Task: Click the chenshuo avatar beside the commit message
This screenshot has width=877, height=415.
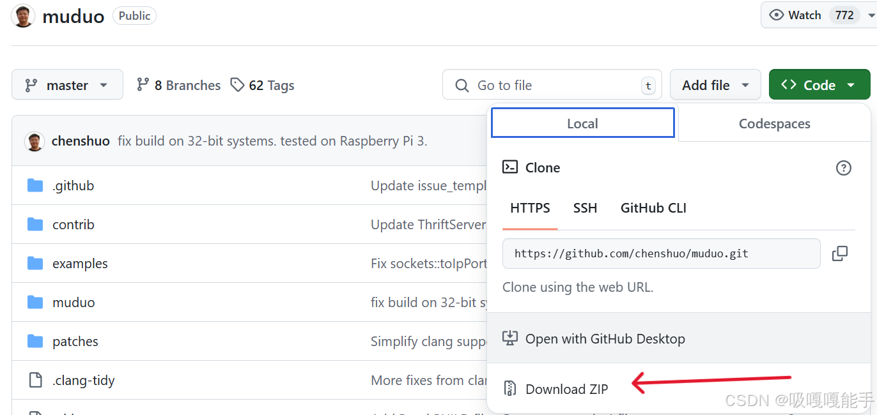Action: [x=35, y=141]
